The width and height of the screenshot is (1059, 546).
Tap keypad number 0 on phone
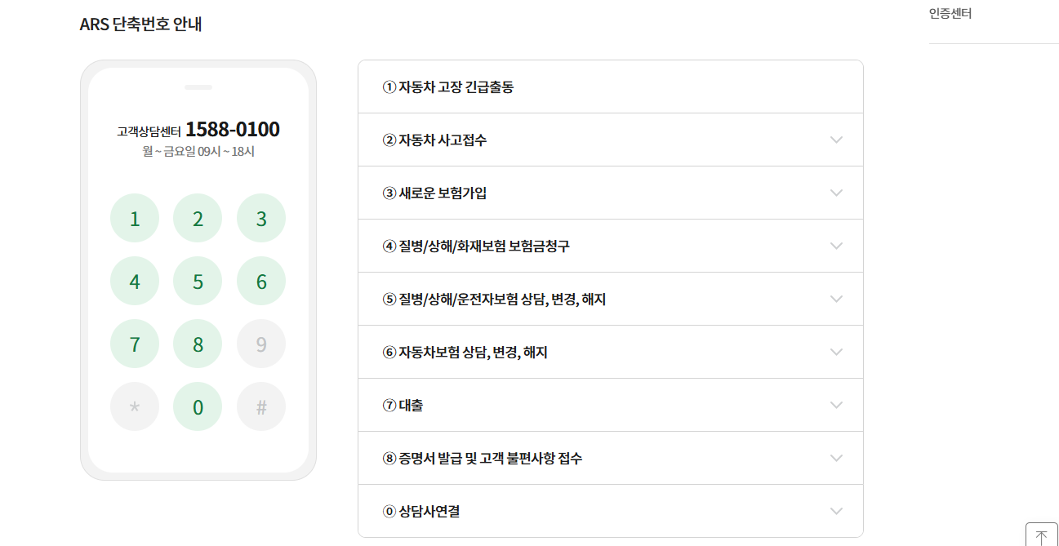point(198,406)
